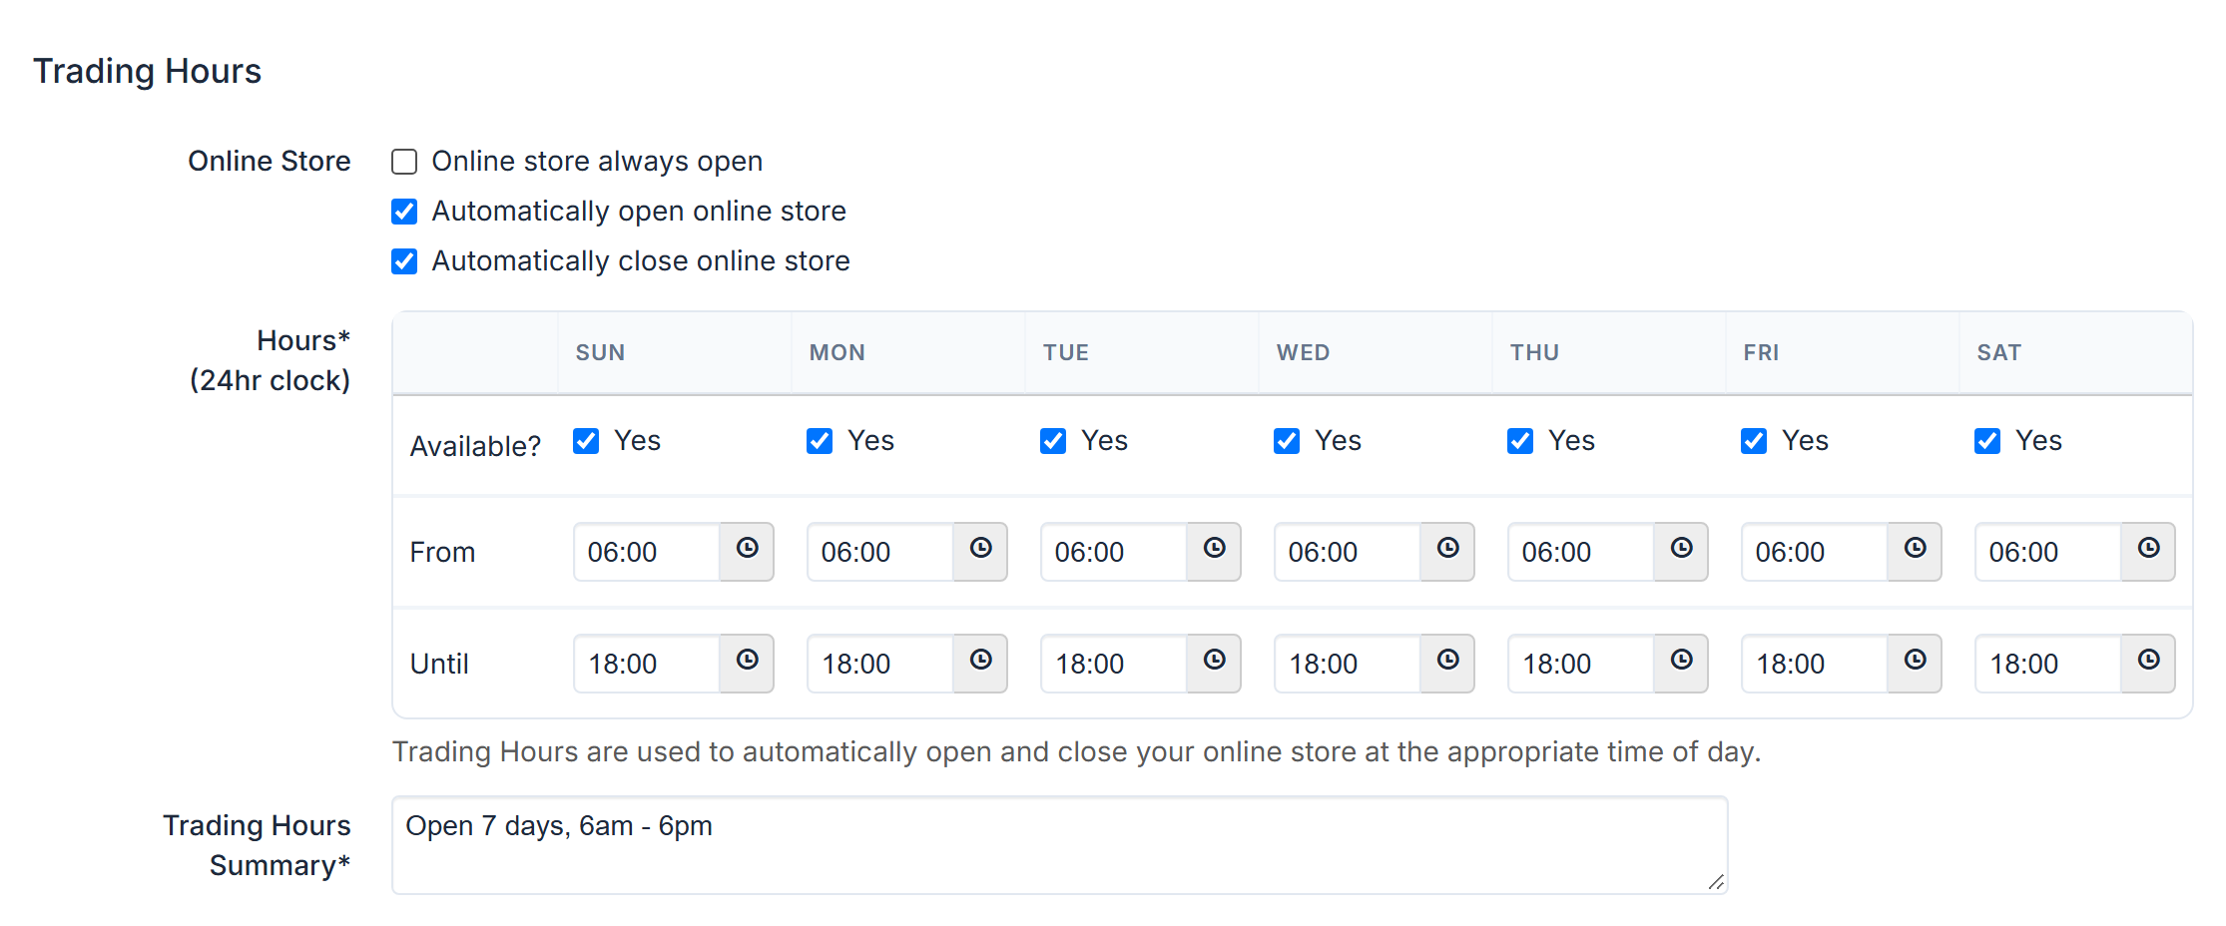Grab the summary textarea resize handle

point(1716,882)
